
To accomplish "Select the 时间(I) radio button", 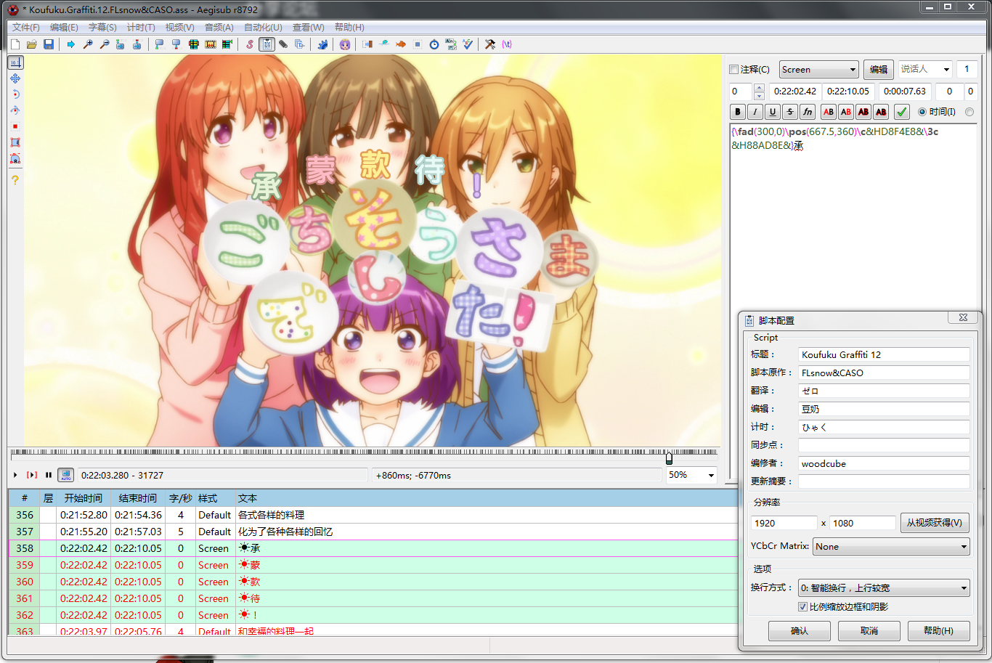I will point(922,112).
